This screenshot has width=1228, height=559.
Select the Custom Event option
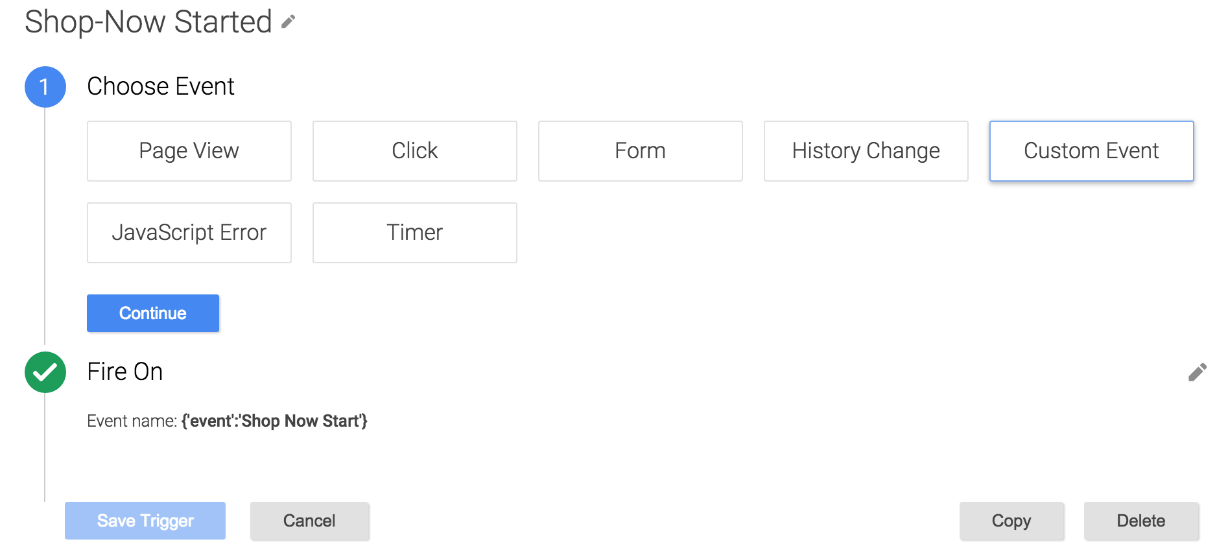click(1091, 151)
